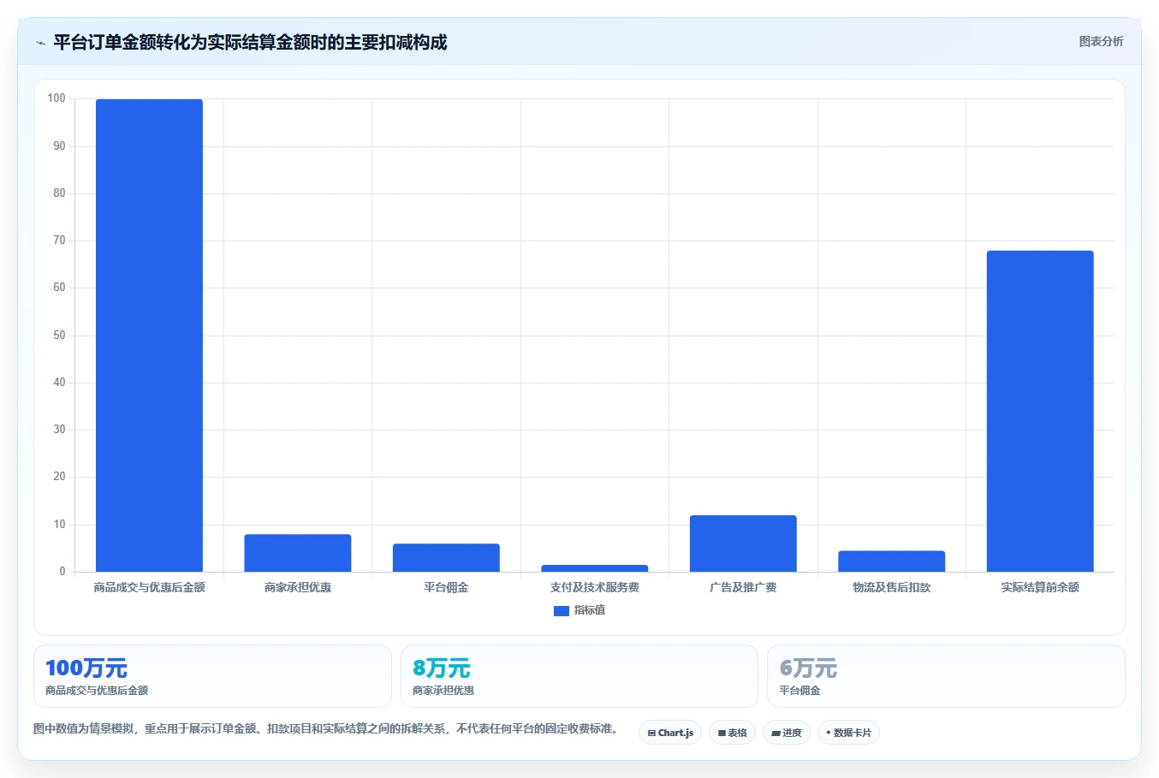Click the 进度 tag chip

[787, 733]
